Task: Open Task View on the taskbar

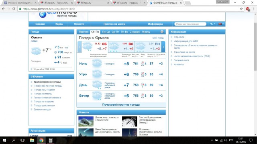Action: [22, 140]
